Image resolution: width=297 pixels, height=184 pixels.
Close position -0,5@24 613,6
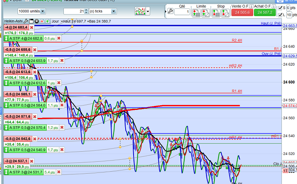coord(35,72)
